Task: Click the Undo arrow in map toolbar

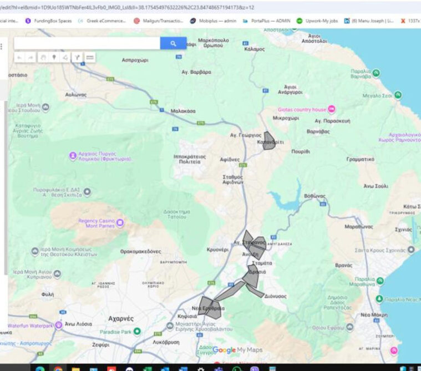Action: pyautogui.click(x=19, y=57)
